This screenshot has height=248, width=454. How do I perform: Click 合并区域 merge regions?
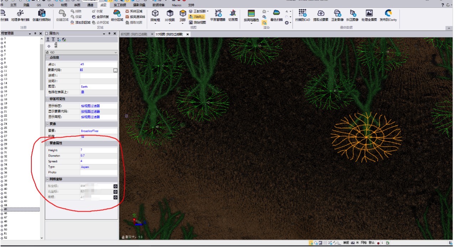tap(100, 22)
